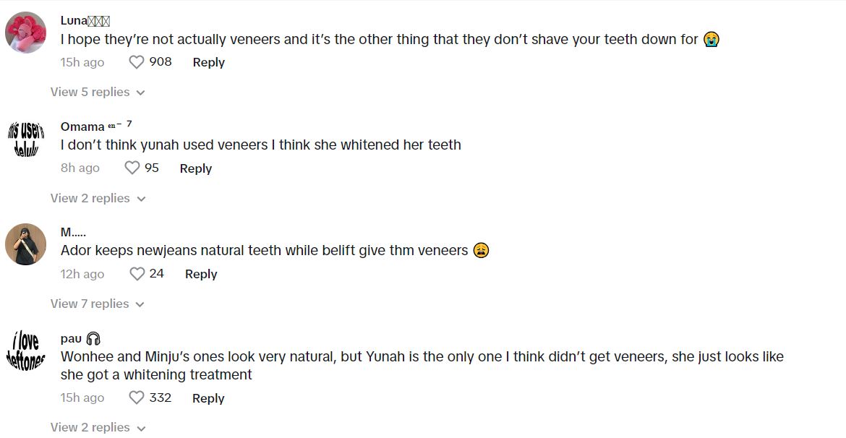Click the Omama username
The height and width of the screenshot is (438, 846).
pos(82,126)
